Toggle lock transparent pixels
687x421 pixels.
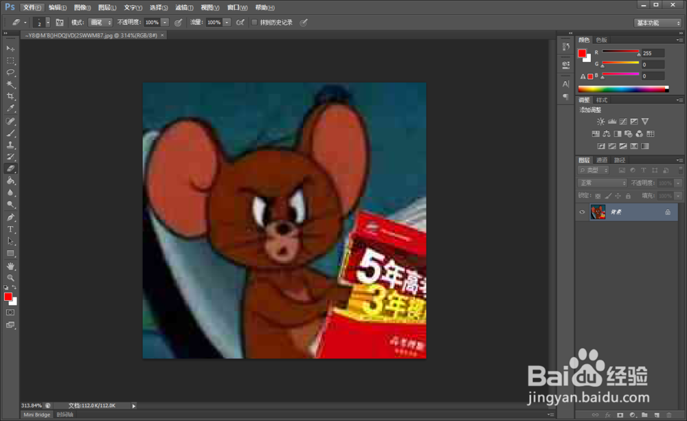(x=598, y=196)
